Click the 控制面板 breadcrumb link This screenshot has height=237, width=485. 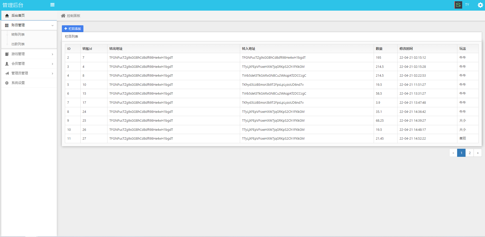[x=74, y=16]
